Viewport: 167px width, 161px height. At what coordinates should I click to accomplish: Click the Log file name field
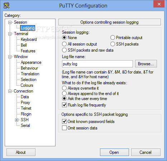[x=97, y=64]
